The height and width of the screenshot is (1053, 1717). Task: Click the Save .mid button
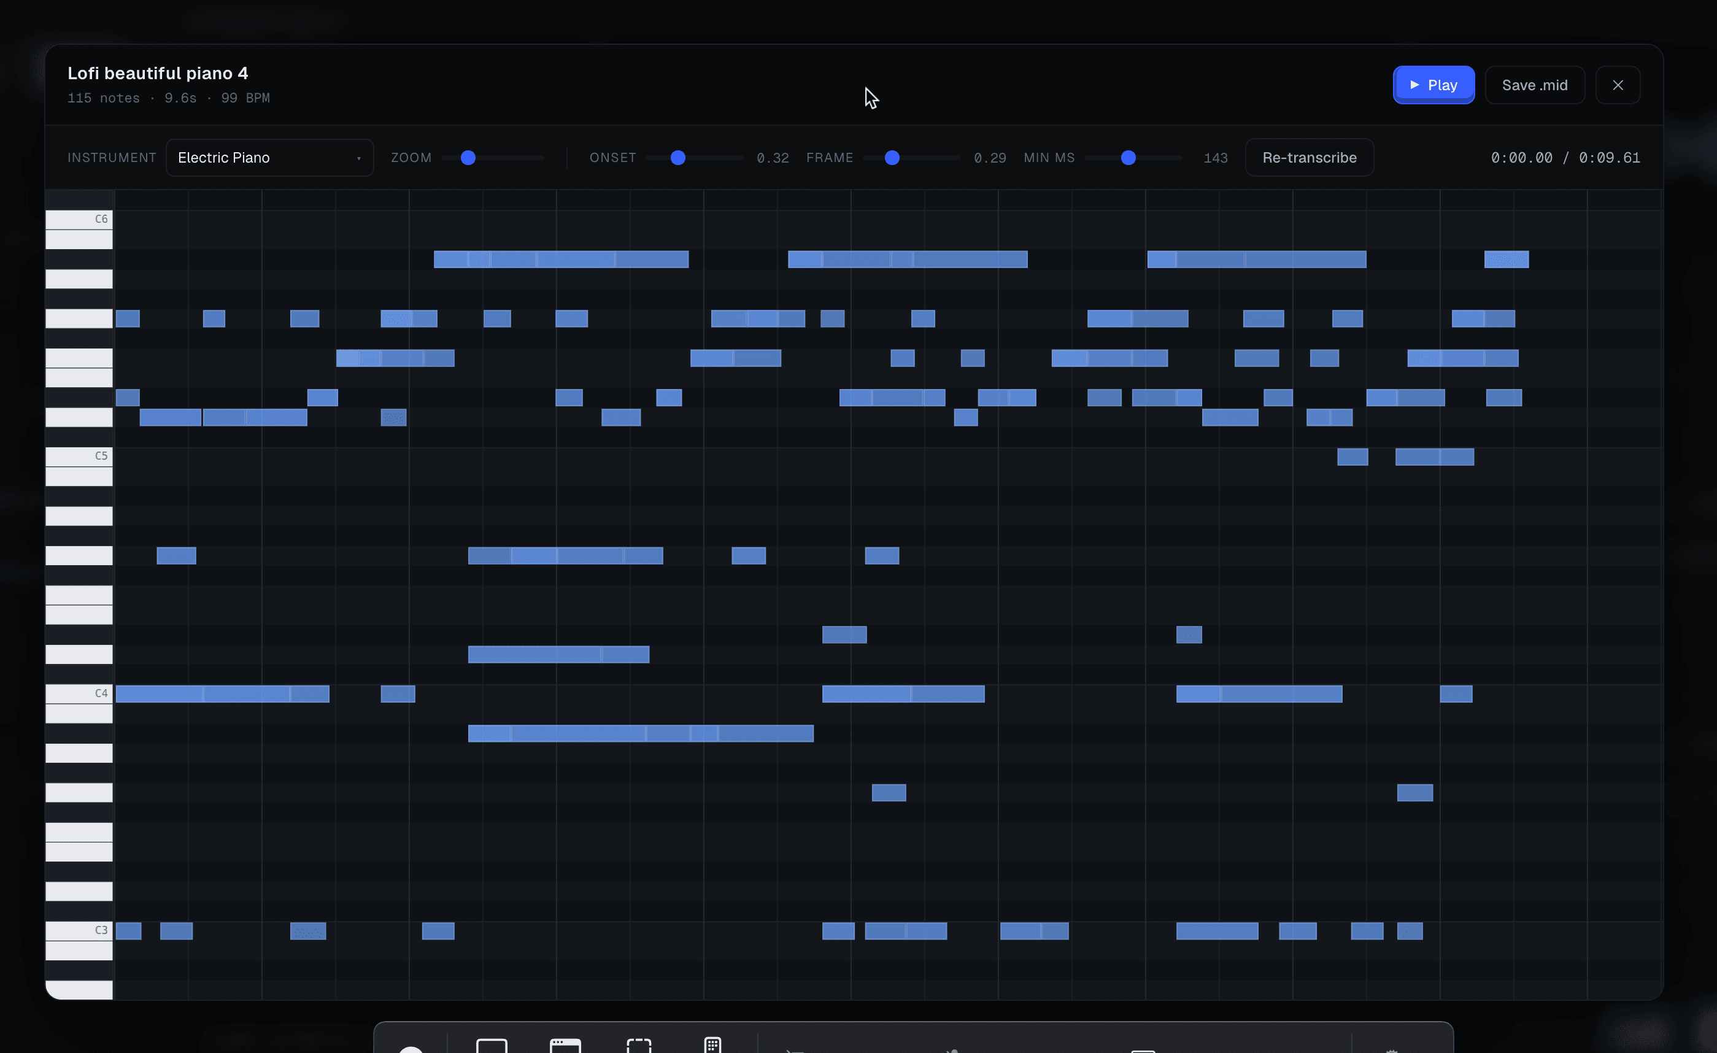coord(1534,85)
